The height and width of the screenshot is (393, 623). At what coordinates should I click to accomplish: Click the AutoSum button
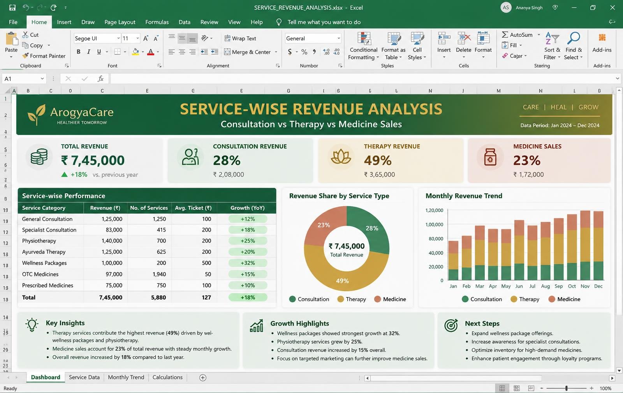point(517,35)
